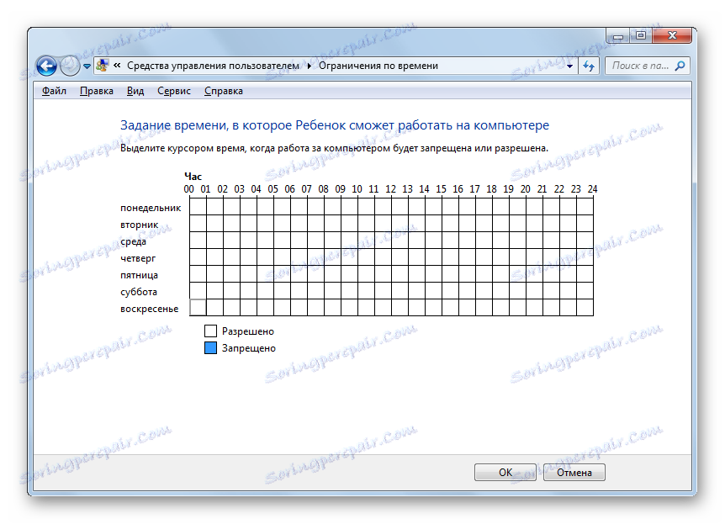Viewport: 725px width, 524px height.
Task: Toggle понедельник cell for hour 22-23
Action: [x=569, y=206]
